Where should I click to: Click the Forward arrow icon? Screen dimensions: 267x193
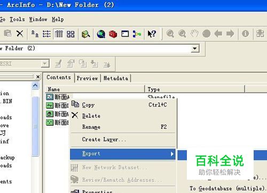coord(230,34)
